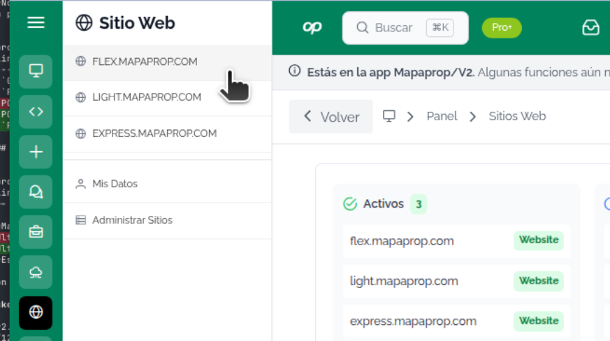Open the monitor panel icon in sidebar
This screenshot has width=610, height=341.
(36, 72)
